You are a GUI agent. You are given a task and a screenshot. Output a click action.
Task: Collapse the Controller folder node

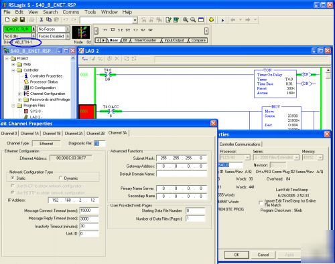[x=13, y=70]
